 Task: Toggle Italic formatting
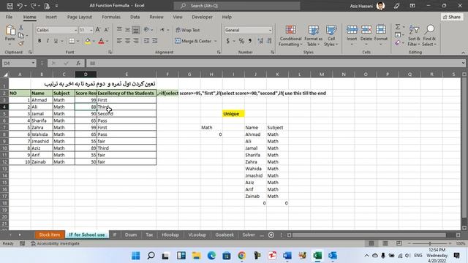click(x=48, y=41)
